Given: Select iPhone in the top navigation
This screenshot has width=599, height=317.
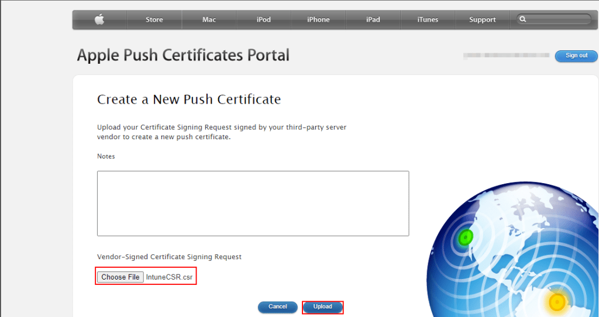Looking at the screenshot, I should [318, 20].
